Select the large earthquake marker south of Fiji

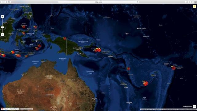click(146, 83)
